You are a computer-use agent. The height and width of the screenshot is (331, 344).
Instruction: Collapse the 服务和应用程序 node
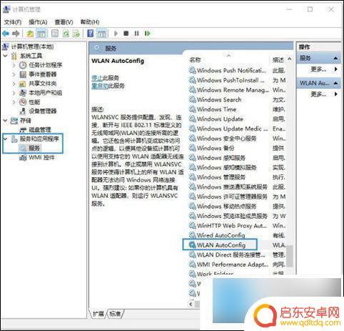click(6, 139)
